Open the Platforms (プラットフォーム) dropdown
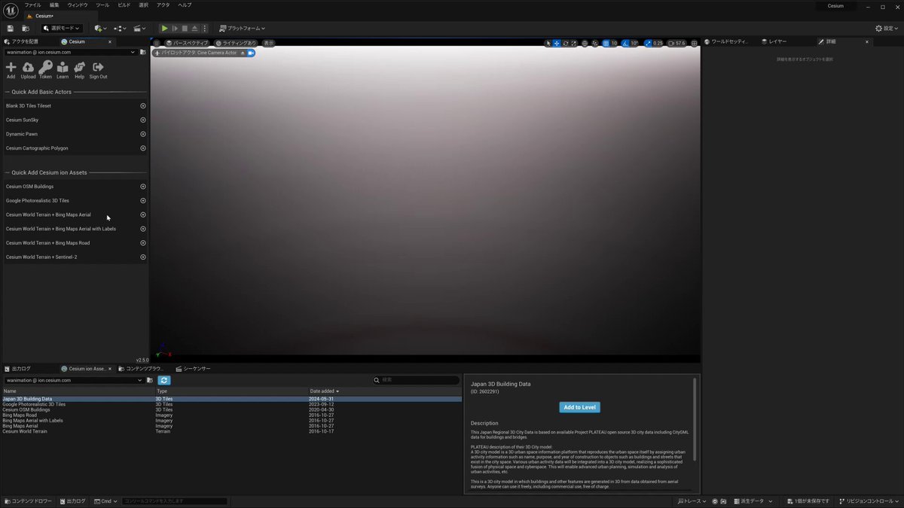The height and width of the screenshot is (508, 904). (242, 28)
